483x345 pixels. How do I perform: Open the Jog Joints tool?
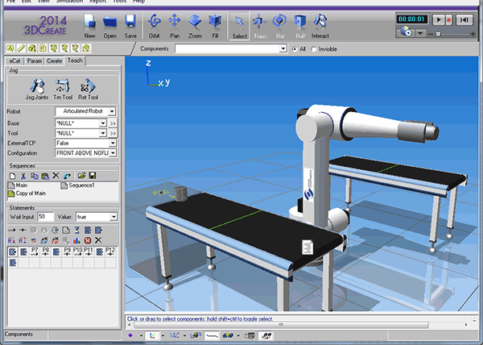click(x=38, y=88)
